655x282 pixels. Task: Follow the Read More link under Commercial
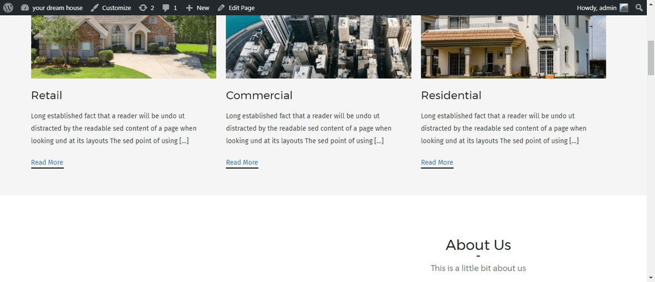coord(242,163)
